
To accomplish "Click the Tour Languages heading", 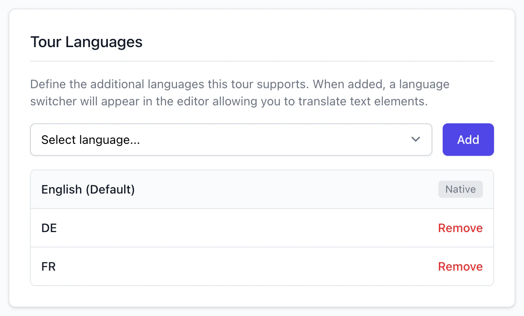I will 86,42.
